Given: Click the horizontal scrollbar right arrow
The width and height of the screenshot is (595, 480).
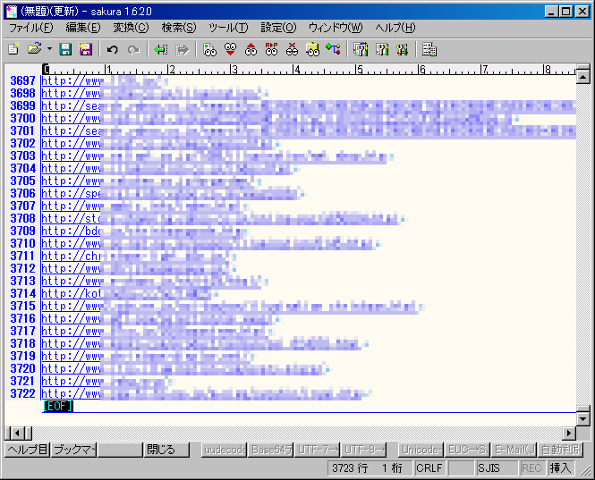Looking at the screenshot, I should (x=569, y=433).
